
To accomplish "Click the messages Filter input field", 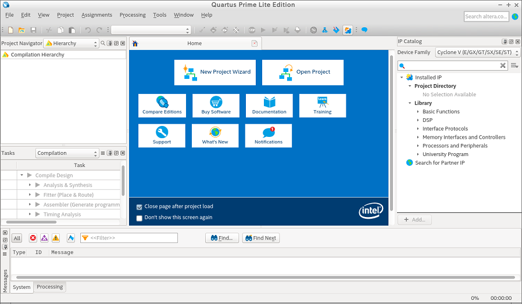I will pos(129,238).
